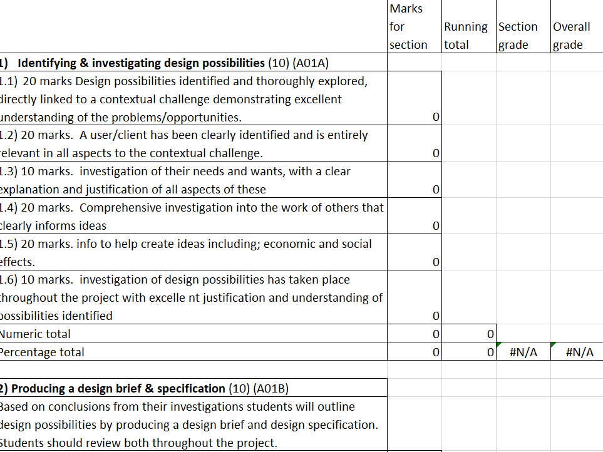Select the marks cell for criterion 1.6
603x452 pixels.
click(415, 297)
